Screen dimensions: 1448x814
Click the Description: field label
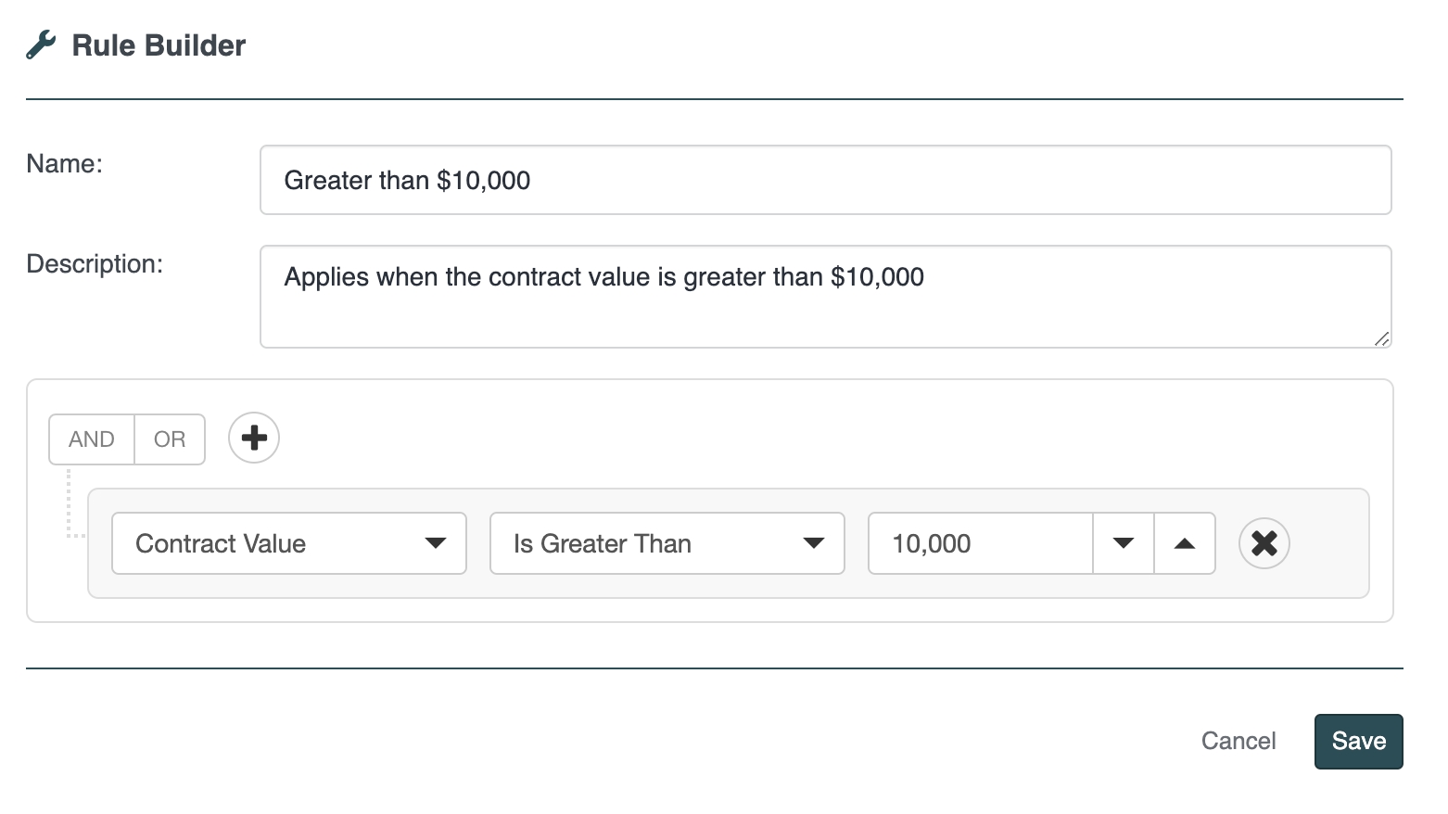click(95, 264)
